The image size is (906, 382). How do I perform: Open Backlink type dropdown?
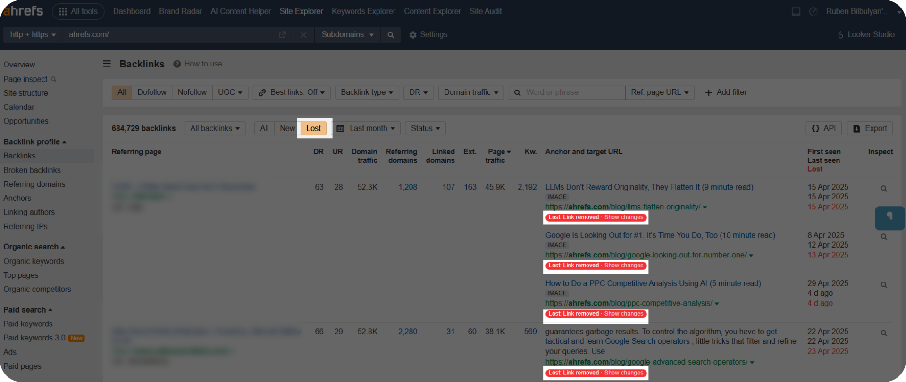(367, 92)
